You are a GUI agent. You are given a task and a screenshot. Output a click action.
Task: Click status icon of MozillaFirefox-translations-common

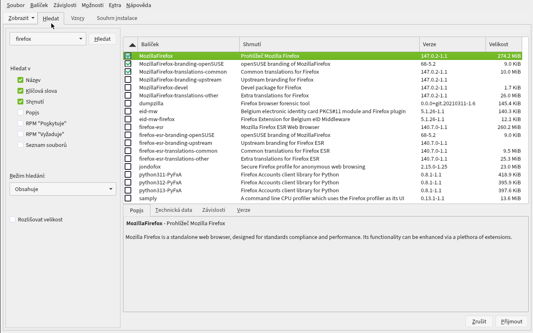(128, 72)
